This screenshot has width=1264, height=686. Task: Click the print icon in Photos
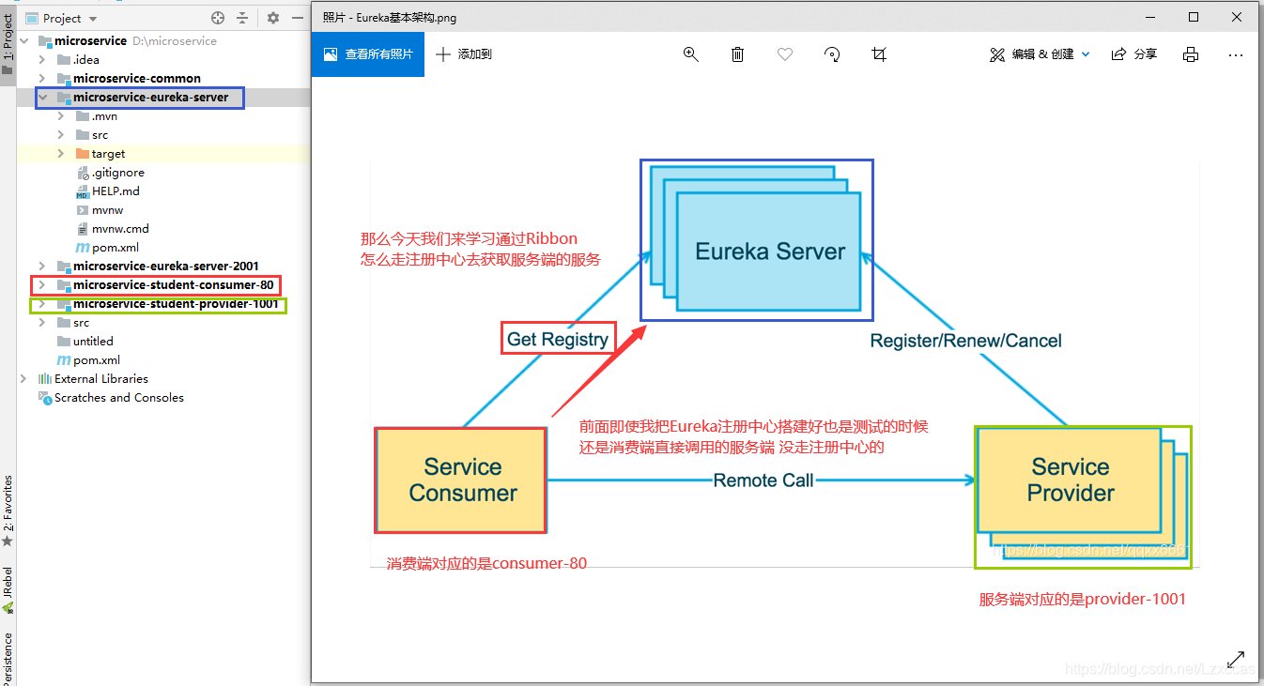pyautogui.click(x=1191, y=54)
